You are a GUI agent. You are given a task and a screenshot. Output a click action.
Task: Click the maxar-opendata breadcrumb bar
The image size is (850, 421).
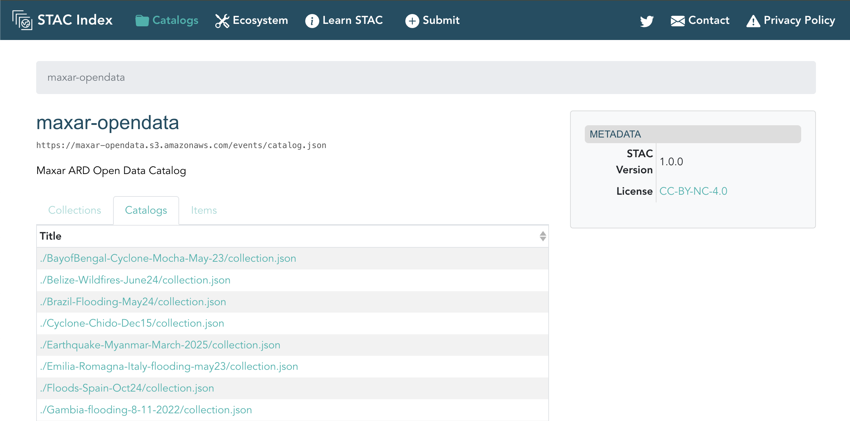(426, 78)
